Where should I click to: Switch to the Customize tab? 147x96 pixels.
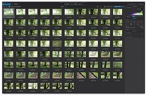click(x=16, y=4)
